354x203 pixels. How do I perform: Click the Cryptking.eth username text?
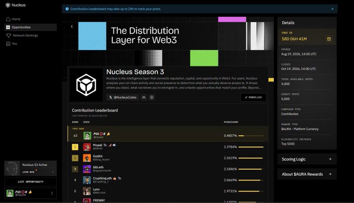click(x=102, y=178)
